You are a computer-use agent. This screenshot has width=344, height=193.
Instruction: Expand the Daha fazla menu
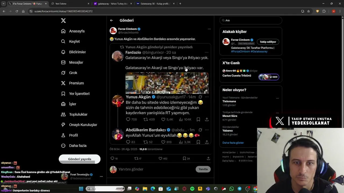point(74,146)
